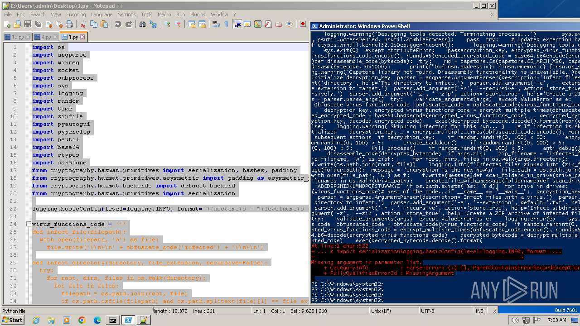The image size is (580, 326).
Task: Click the last PowerShell prompt line
Action: (348, 300)
